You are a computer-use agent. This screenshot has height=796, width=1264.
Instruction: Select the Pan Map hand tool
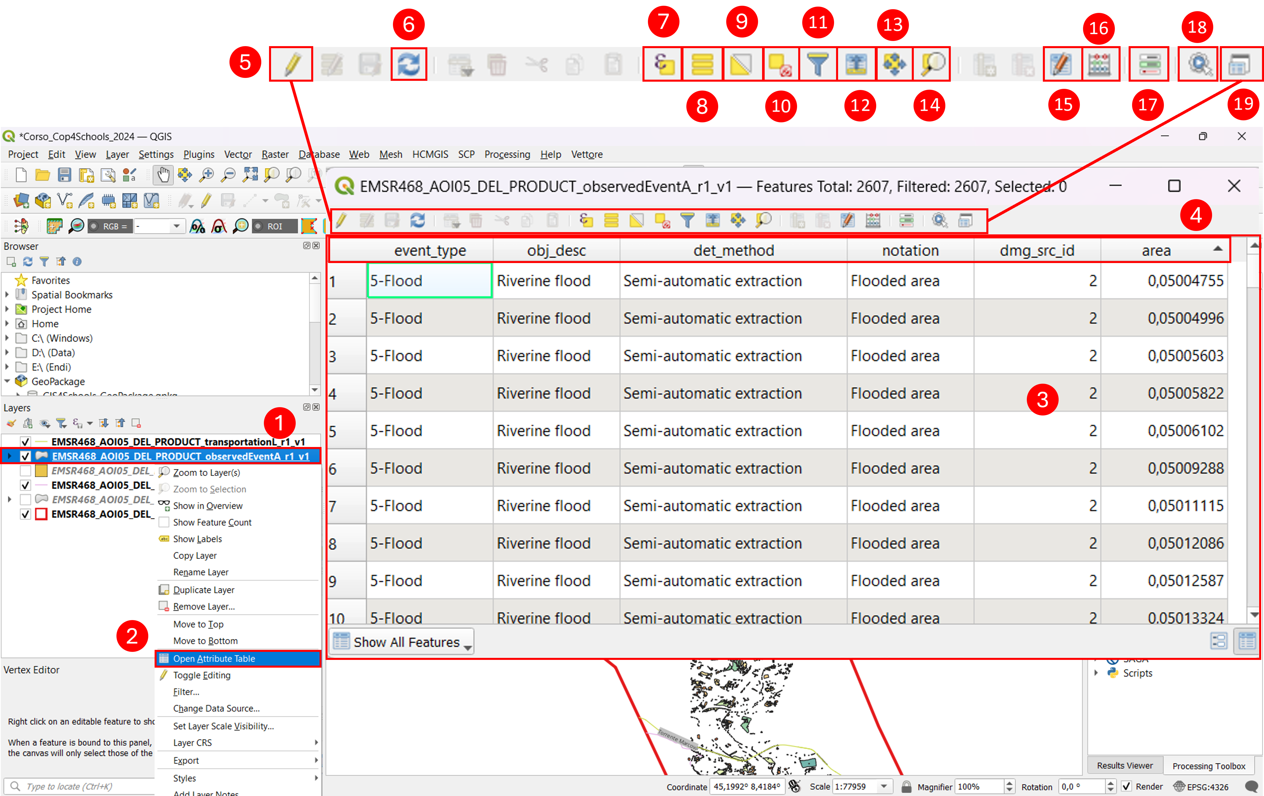coord(163,175)
